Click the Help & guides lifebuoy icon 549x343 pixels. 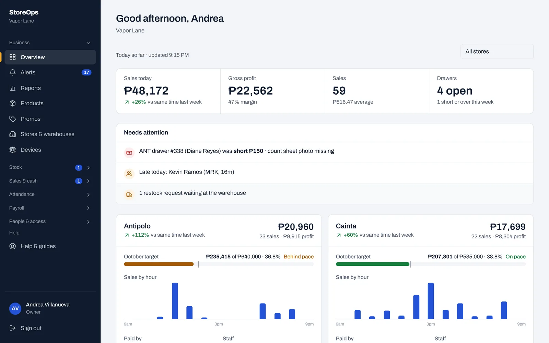tap(13, 246)
